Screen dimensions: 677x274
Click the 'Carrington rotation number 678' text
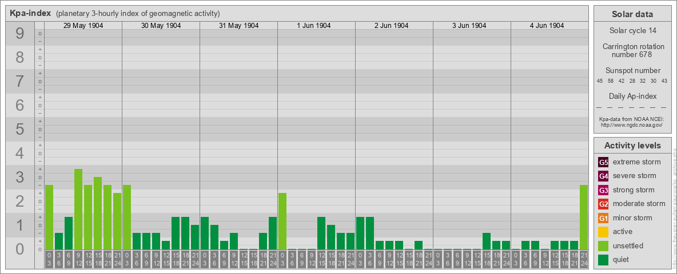(632, 50)
